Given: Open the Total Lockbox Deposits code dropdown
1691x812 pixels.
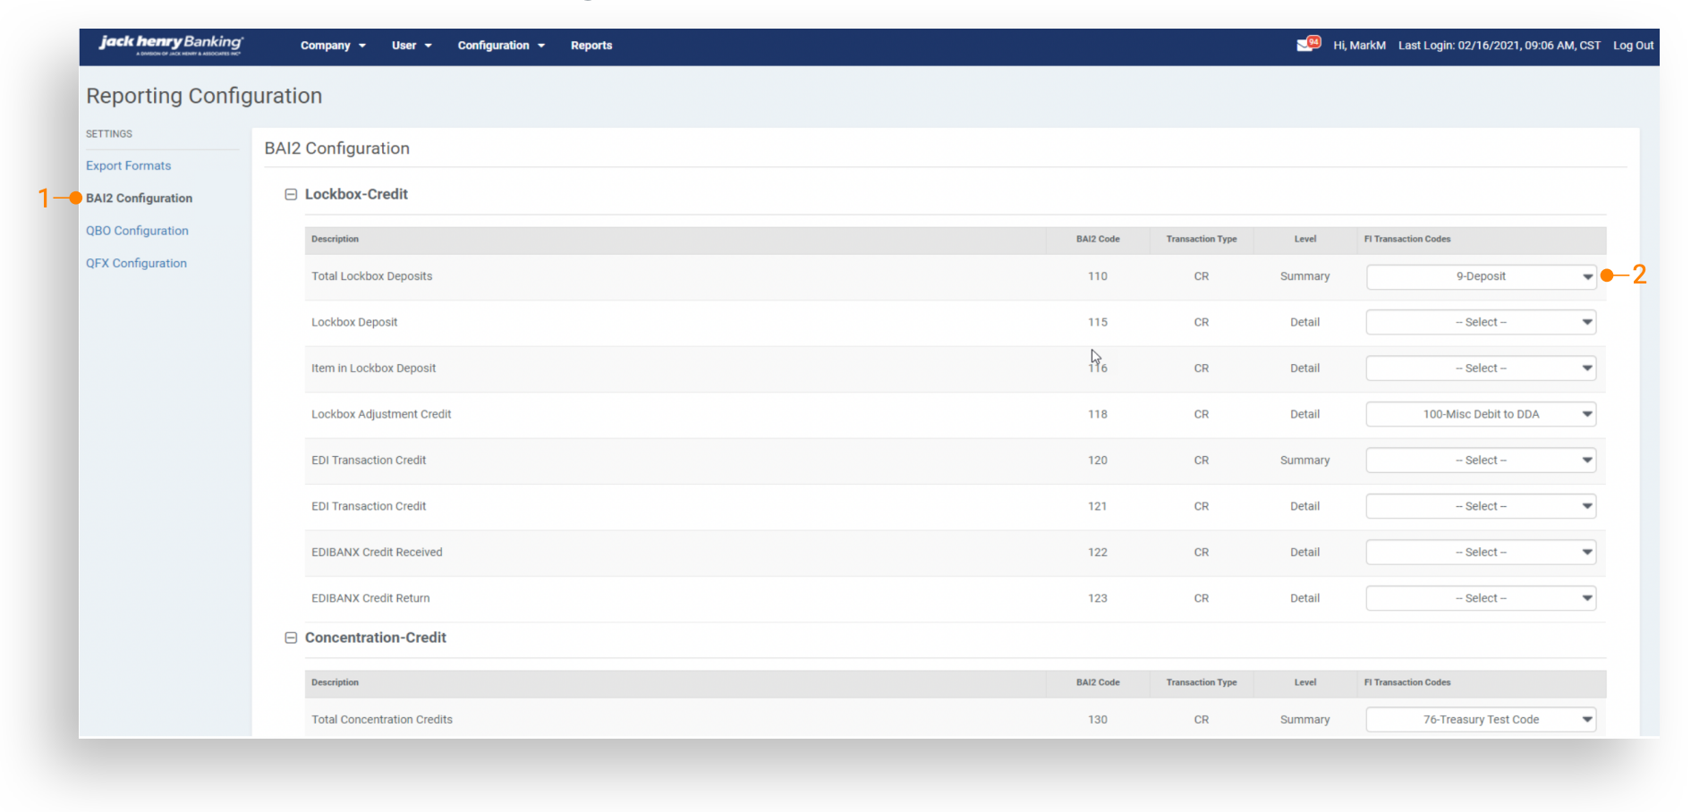Looking at the screenshot, I should pos(1481,276).
